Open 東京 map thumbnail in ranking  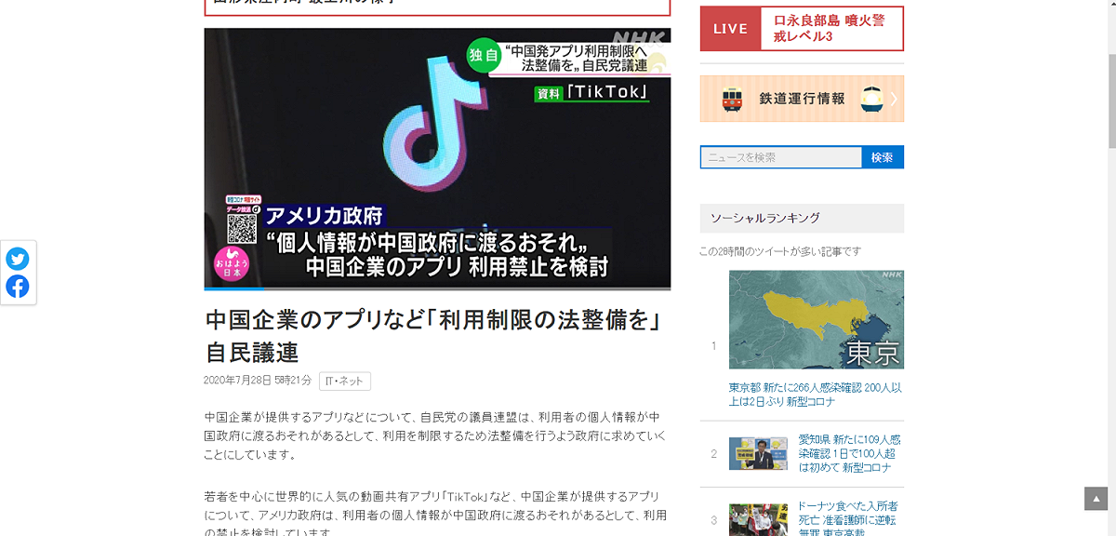817,320
